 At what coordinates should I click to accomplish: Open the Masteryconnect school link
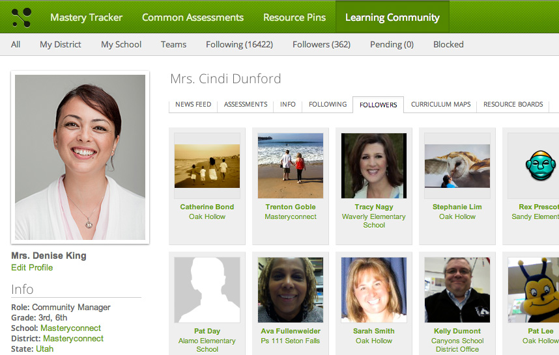70,328
